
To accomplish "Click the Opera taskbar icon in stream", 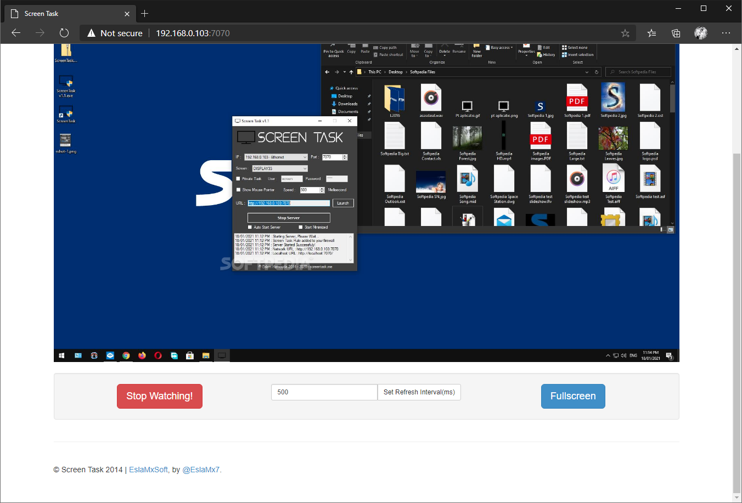I will click(158, 355).
